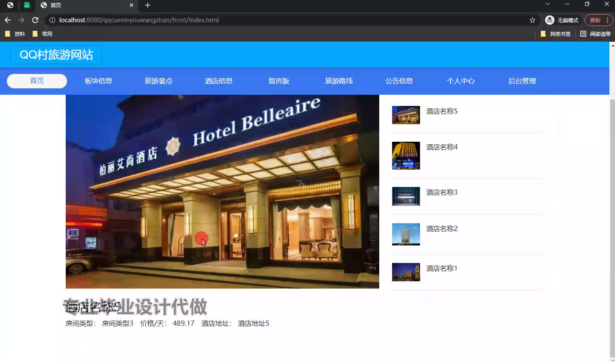This screenshot has height=362, width=615.
Task: Click the 酒店地址5 address text
Action: (254, 324)
